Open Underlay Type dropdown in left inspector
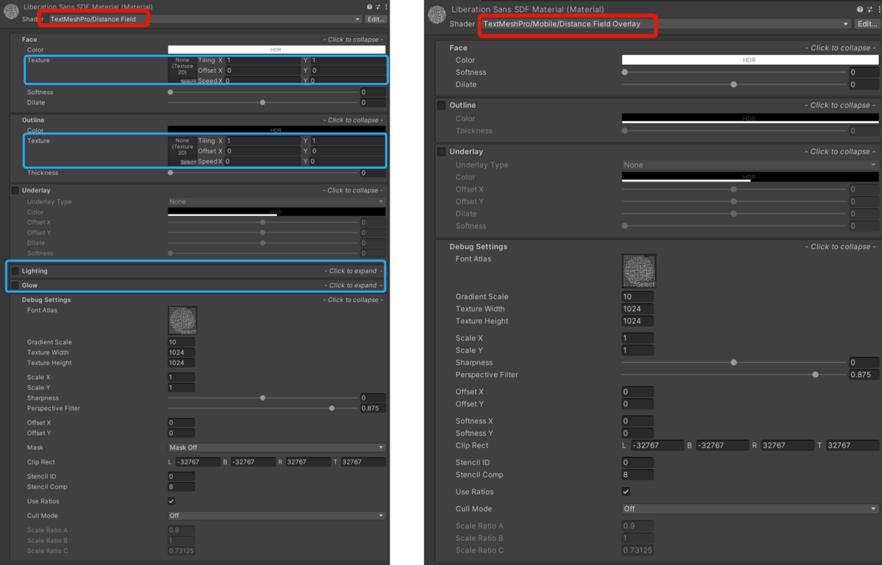The height and width of the screenshot is (565, 882). pos(276,201)
